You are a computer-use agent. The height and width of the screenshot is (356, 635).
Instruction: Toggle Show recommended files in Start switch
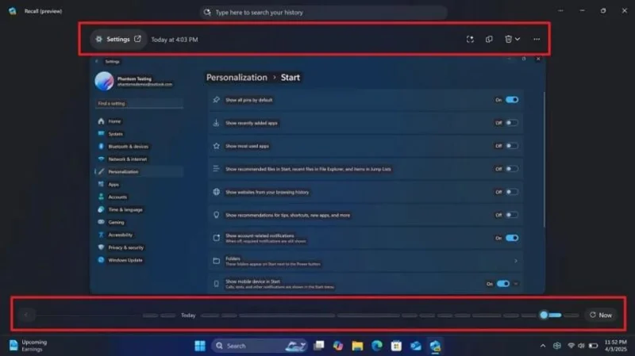tap(512, 169)
